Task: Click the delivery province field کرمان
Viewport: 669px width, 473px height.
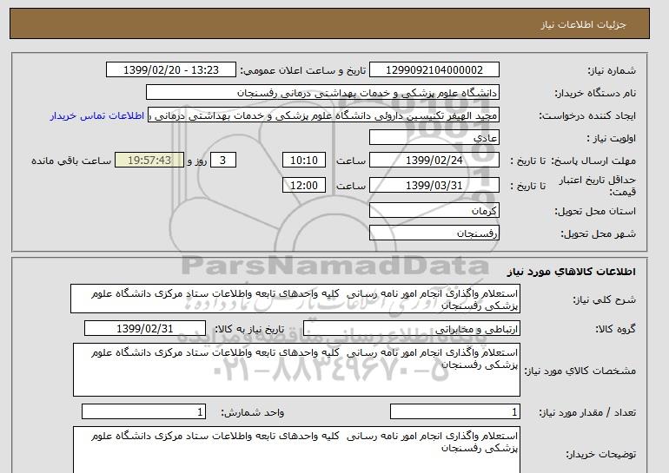Action: tap(434, 211)
